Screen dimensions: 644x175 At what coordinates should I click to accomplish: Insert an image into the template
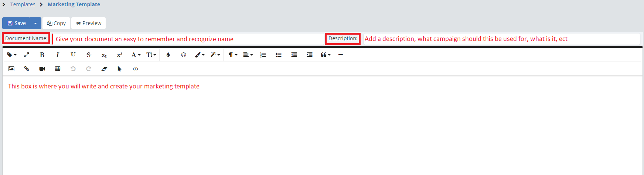pos(11,69)
